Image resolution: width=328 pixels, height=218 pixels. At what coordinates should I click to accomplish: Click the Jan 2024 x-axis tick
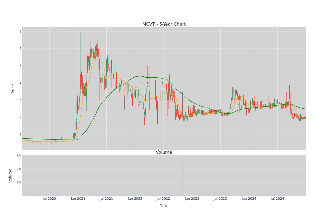(x=249, y=199)
